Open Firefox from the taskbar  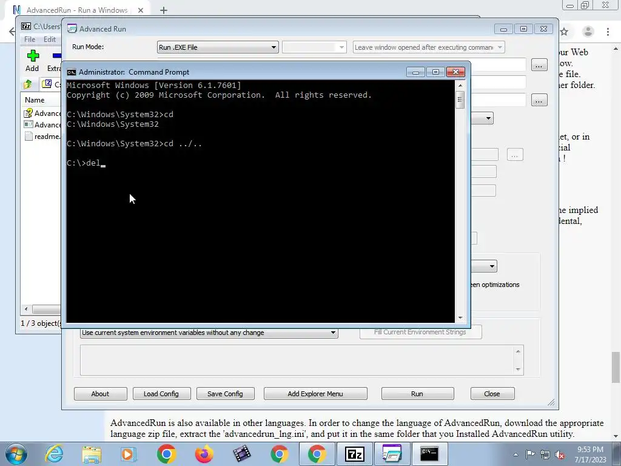[x=204, y=454]
